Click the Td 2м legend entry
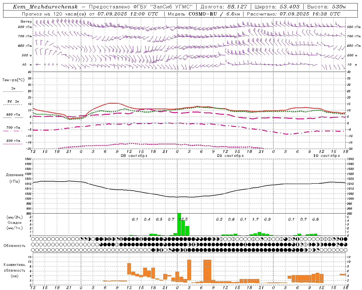This screenshot has height=290, width=362. pos(13,101)
